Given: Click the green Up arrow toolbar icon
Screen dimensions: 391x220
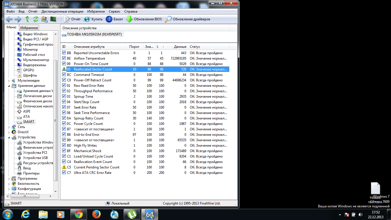Looking at the screenshot, I should [27, 19].
